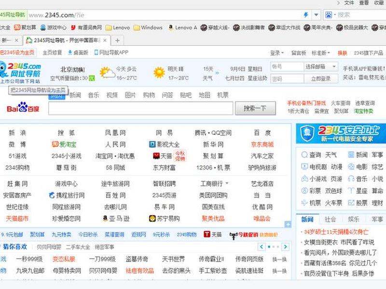Open headline 34岁硕士11天捐精4次身亡
This screenshot has width=386, height=289.
336,232
